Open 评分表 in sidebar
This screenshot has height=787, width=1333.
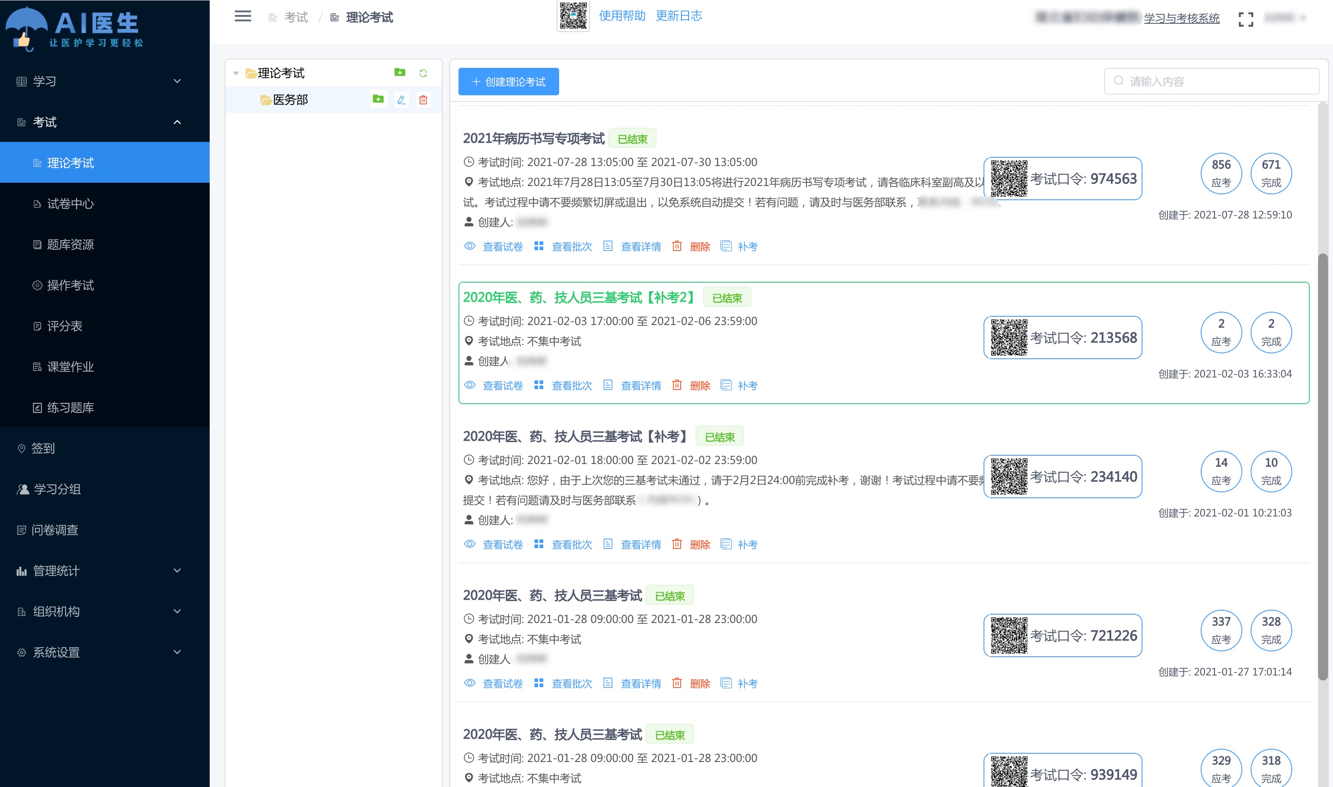click(105, 326)
